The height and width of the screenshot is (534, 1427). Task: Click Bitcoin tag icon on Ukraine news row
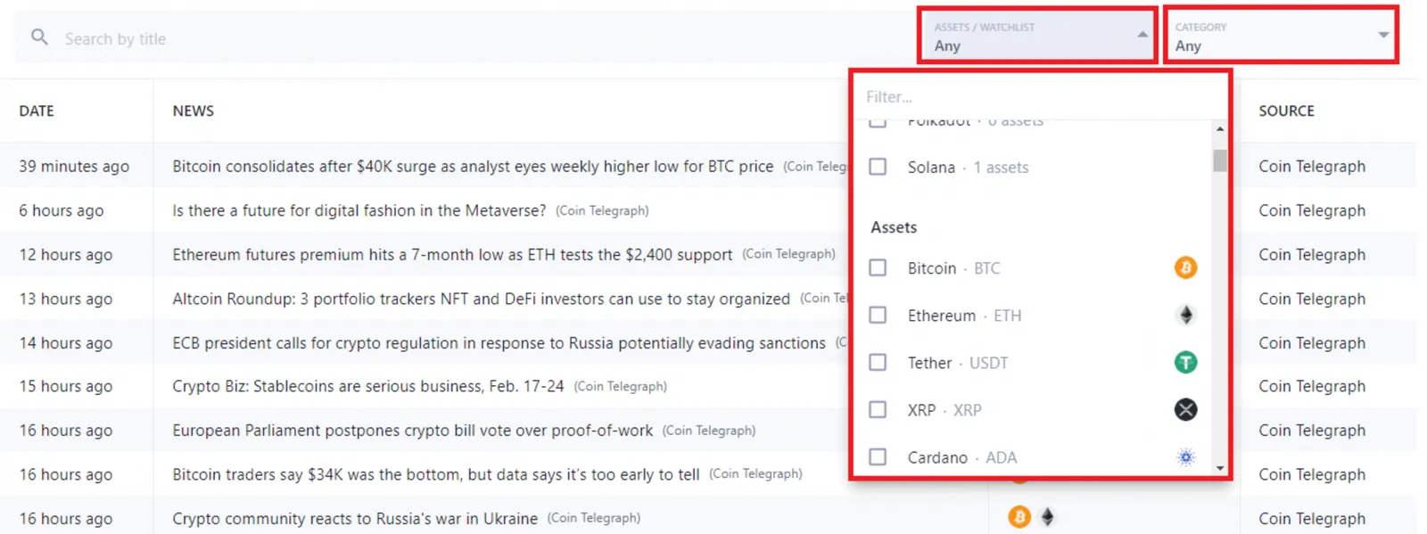click(x=1019, y=516)
